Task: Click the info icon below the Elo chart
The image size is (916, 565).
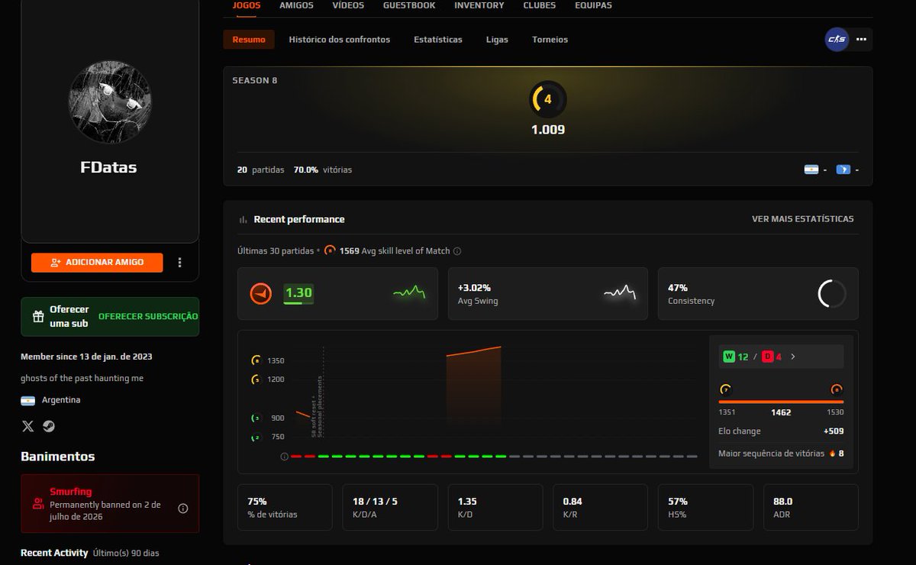Action: tap(284, 457)
